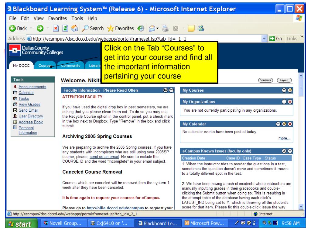Remove the My Organizations module

coord(290,102)
